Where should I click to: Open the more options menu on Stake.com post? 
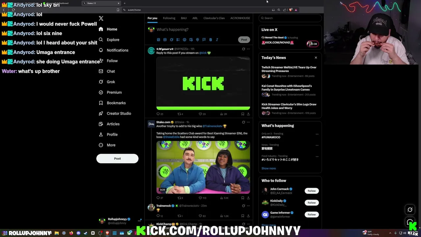pyautogui.click(x=248, y=122)
